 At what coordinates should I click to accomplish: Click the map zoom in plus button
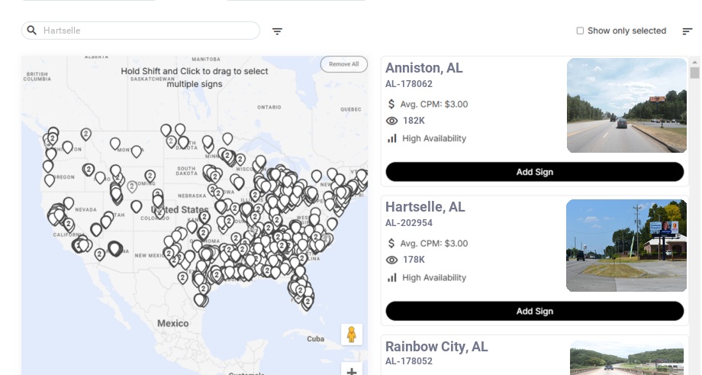(352, 371)
